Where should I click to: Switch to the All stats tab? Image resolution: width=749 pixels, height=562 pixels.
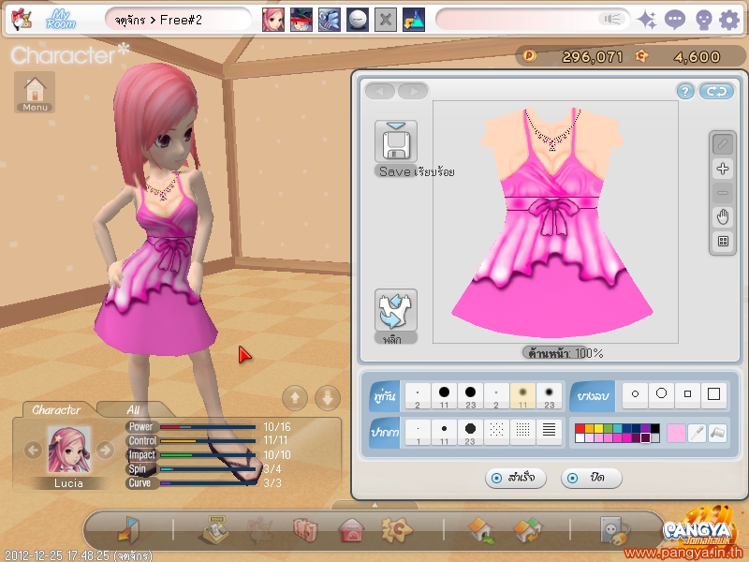133,410
